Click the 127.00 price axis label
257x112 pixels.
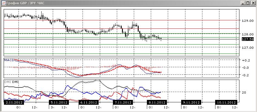248,48
